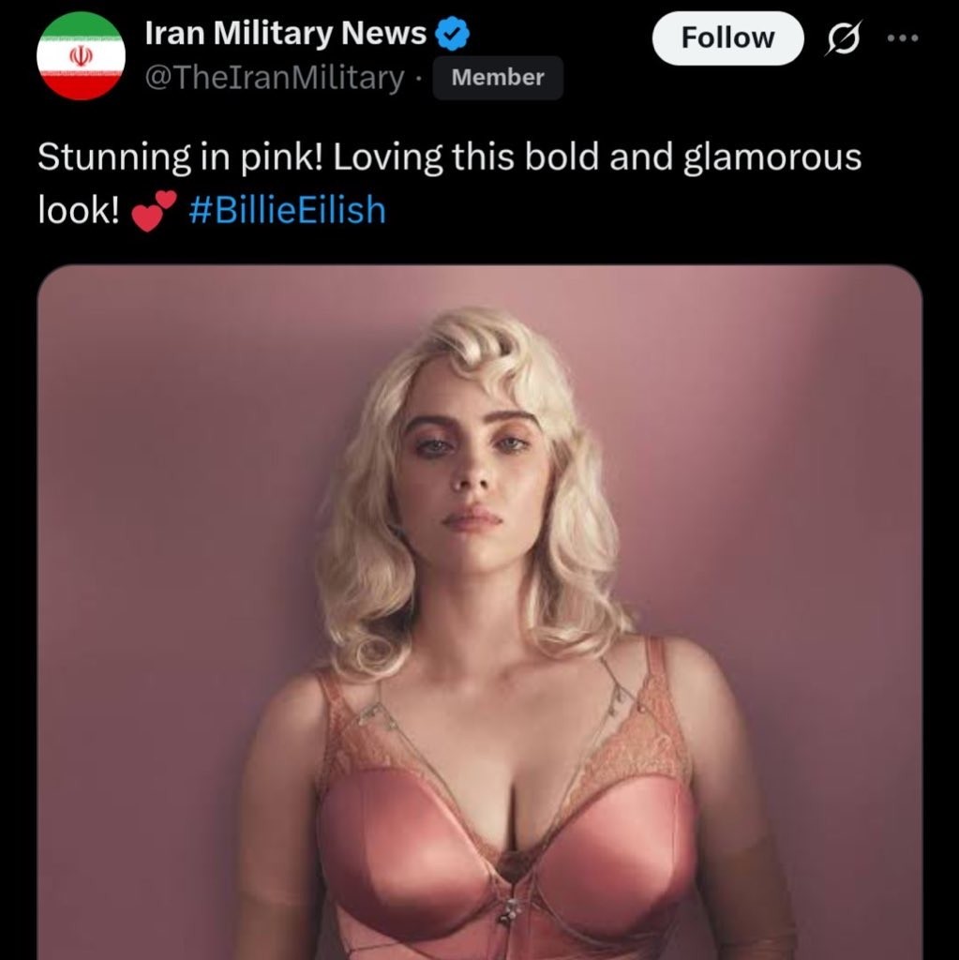Click the Member badge label

click(498, 78)
